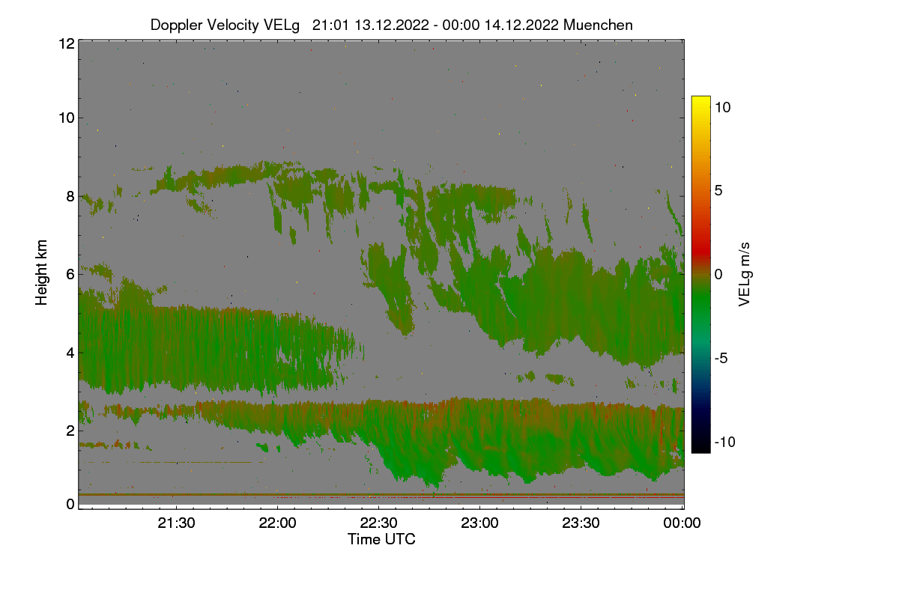Click the height axis label 2
Screen dimensions: 899x599
click(x=70, y=430)
